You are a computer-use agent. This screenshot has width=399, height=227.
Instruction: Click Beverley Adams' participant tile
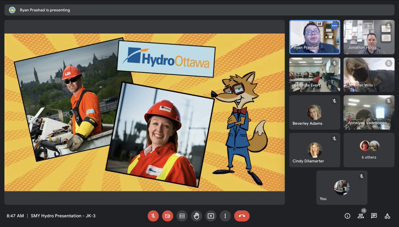[315, 112]
